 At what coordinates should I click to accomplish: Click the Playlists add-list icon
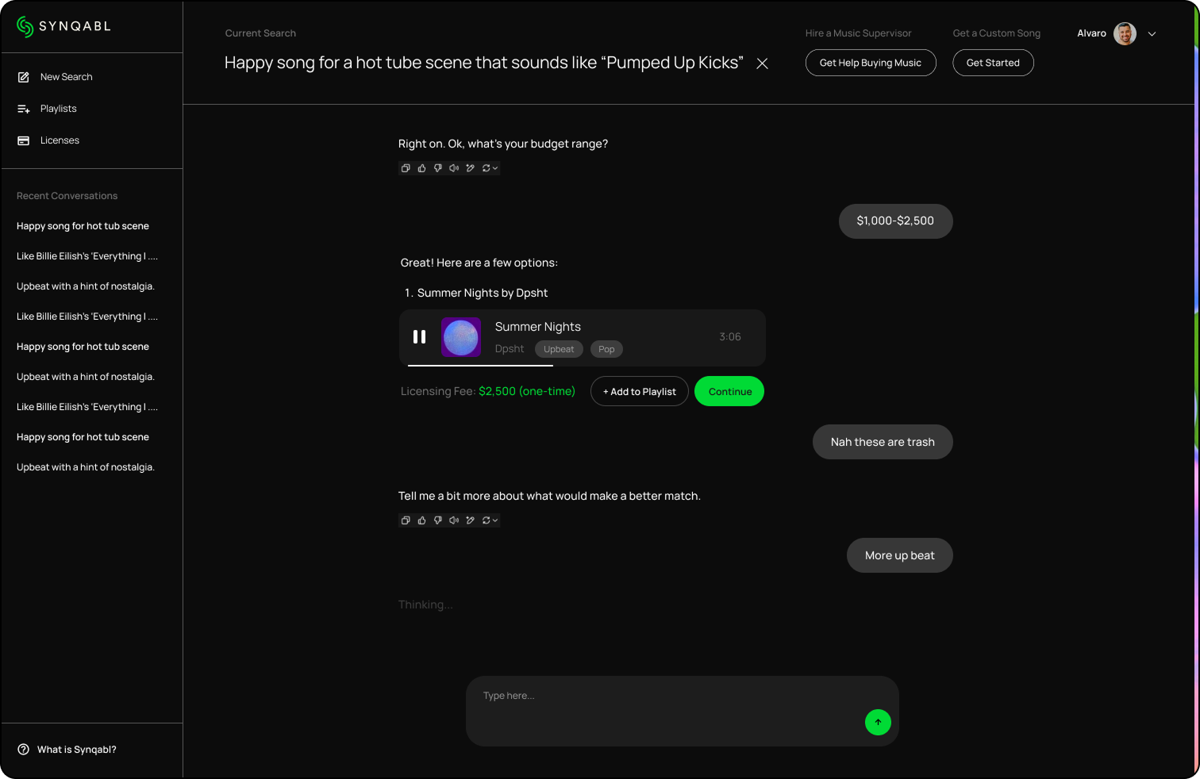(x=24, y=109)
